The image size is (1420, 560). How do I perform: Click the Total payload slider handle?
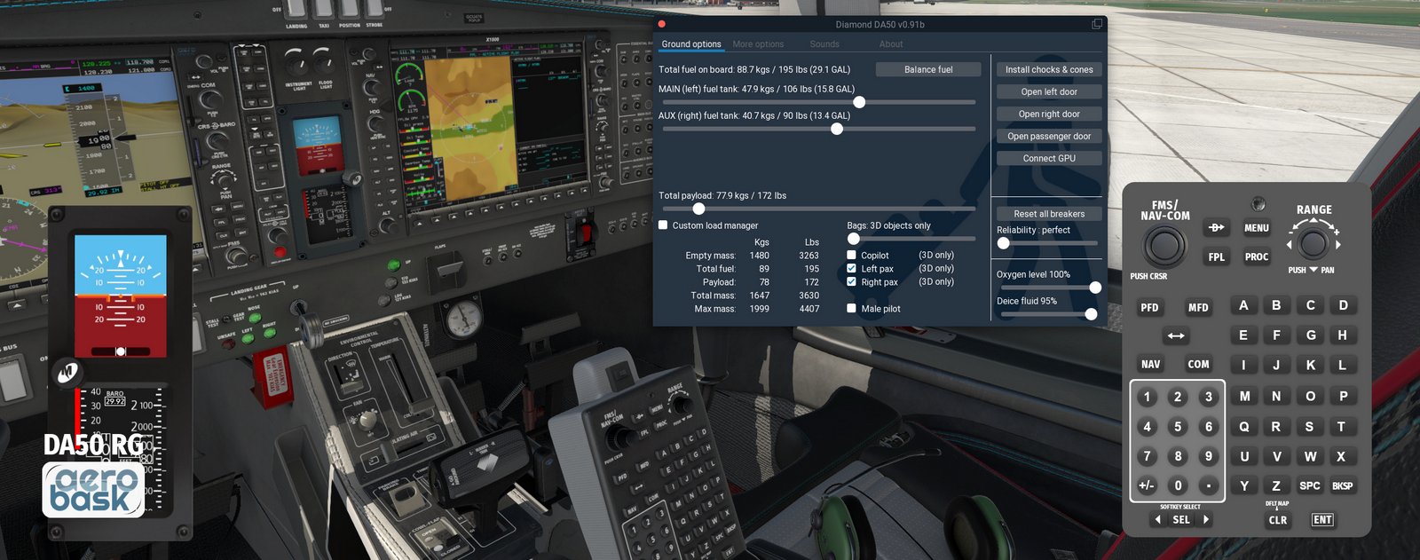click(x=698, y=209)
